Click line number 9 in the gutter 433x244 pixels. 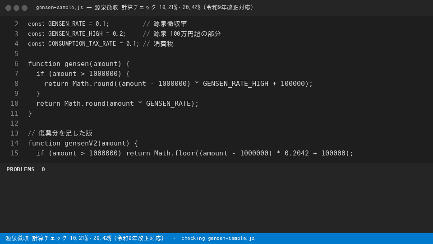[x=16, y=94]
